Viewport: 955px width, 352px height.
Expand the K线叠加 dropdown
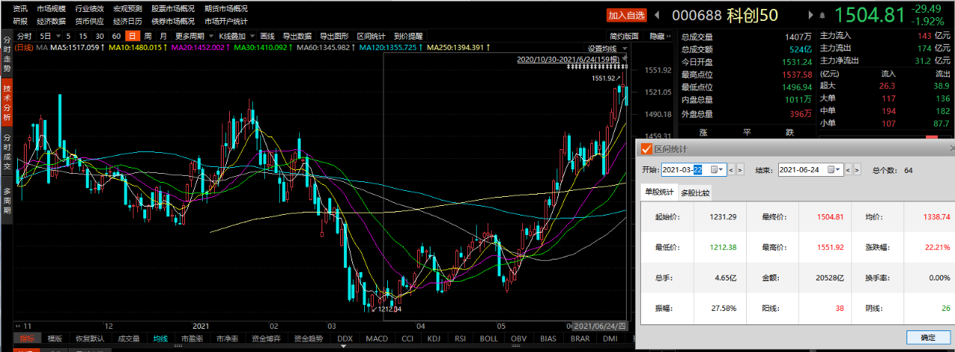pos(251,36)
